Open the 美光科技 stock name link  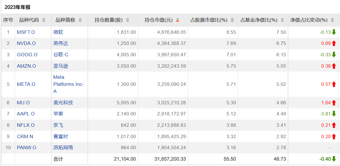point(63,103)
